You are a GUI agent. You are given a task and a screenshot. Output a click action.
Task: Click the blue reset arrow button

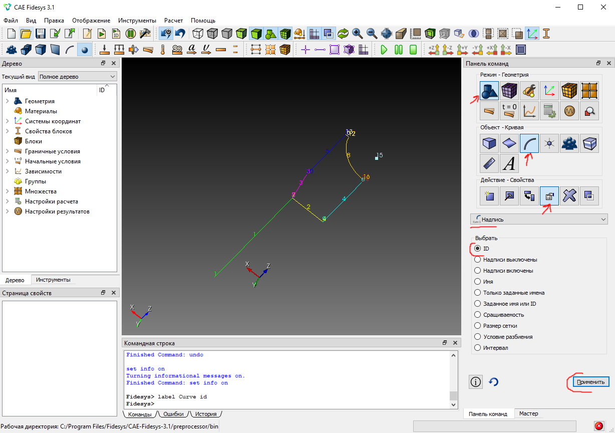493,382
